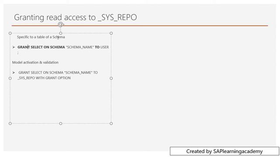The height and width of the screenshot is (157, 280).
Task: Click the arrow bullet before first GRANT SELECT
Action: [x=14, y=47]
